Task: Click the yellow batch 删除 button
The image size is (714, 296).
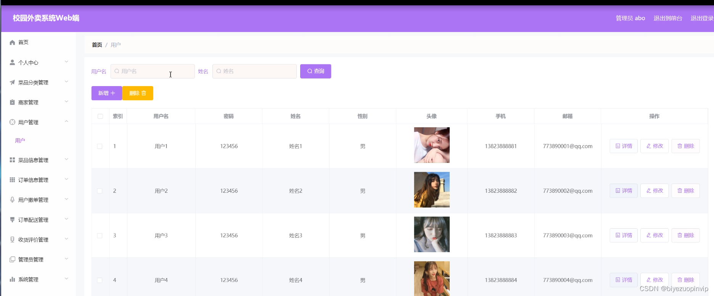Action: click(138, 93)
